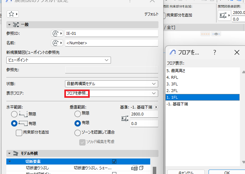Click the 切断塗りつぶし 3D box icon
245x174 pixels.
[x=141, y=168]
